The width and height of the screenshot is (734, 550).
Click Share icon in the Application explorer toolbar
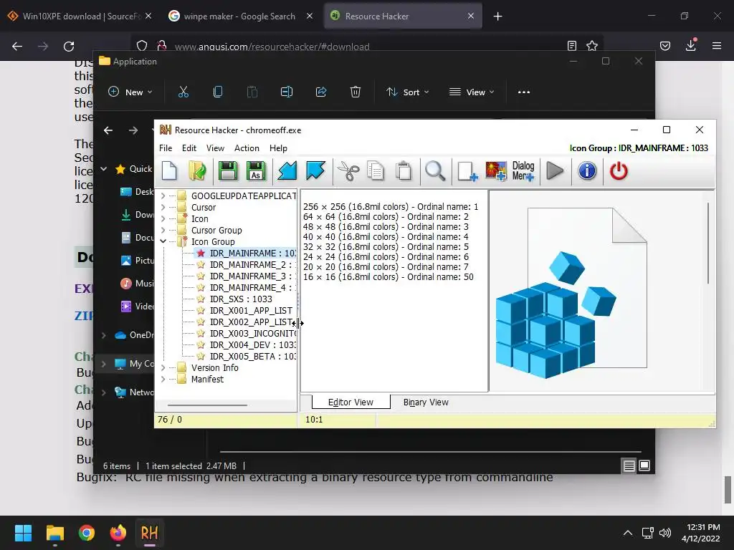tap(321, 92)
